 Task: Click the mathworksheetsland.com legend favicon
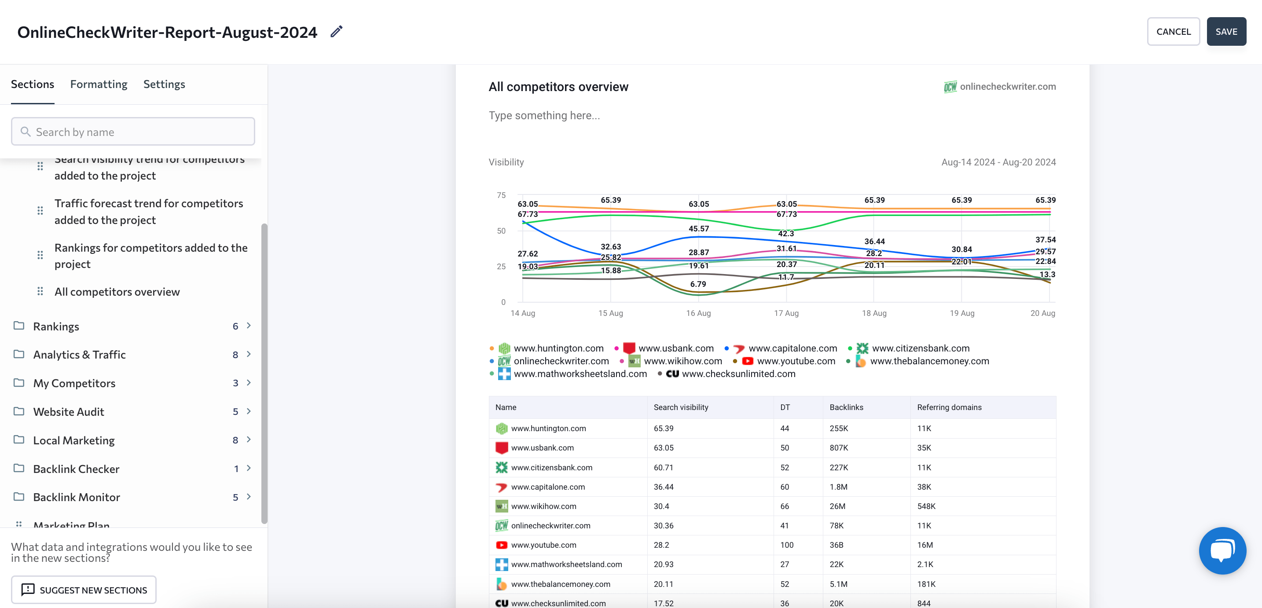504,374
